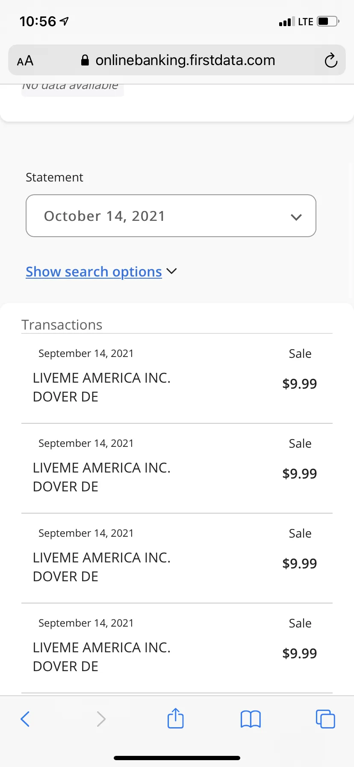The image size is (354, 767).
Task: Open the bookmarks book icon
Action: point(251,719)
